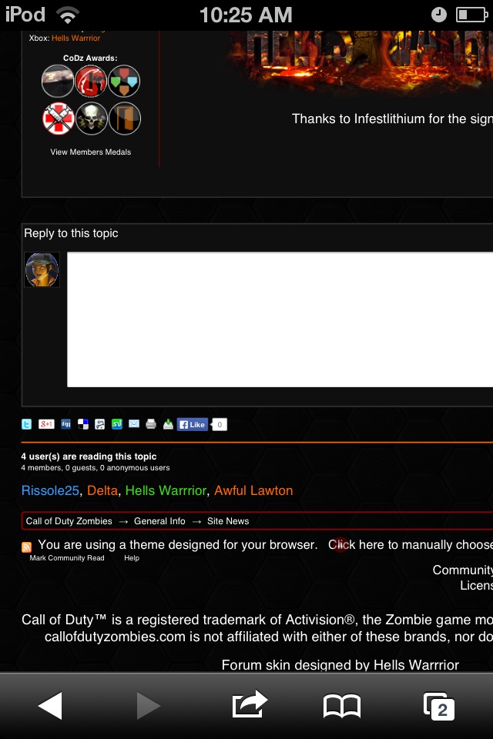This screenshot has width=493, height=739.
Task: Click here to manually choose theme
Action: (411, 545)
